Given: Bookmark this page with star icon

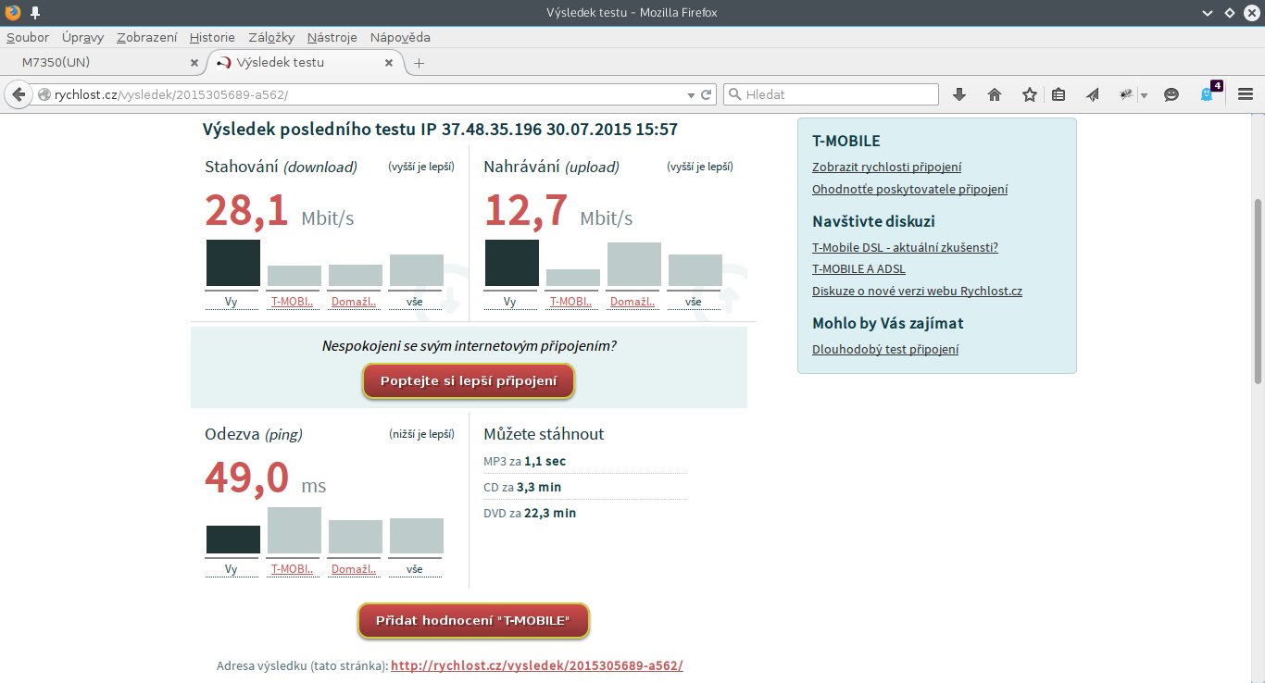Looking at the screenshot, I should [1030, 94].
